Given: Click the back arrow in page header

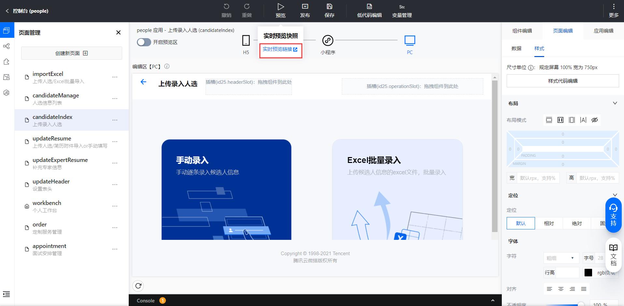Looking at the screenshot, I should tap(143, 82).
